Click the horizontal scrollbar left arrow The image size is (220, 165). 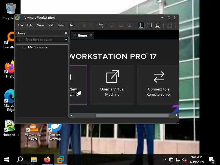(x=71, y=115)
